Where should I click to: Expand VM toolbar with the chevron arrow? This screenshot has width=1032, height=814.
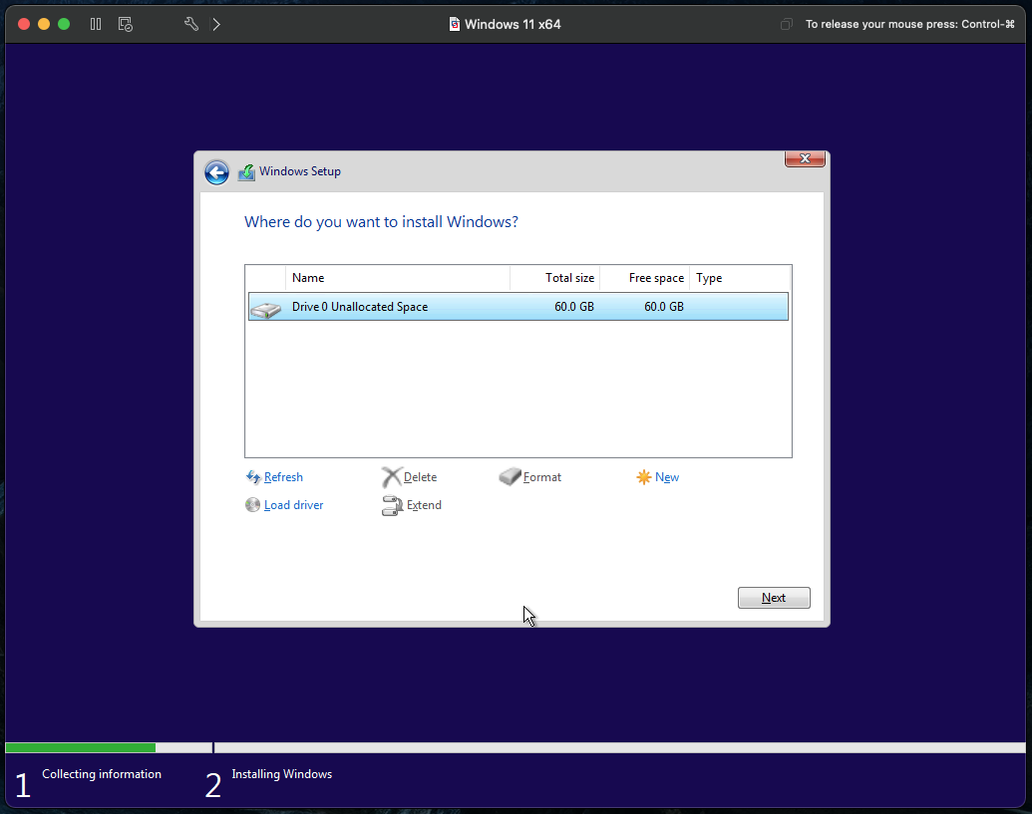(216, 24)
